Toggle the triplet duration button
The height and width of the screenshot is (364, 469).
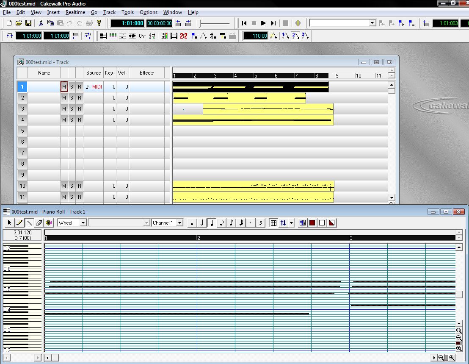click(260, 223)
